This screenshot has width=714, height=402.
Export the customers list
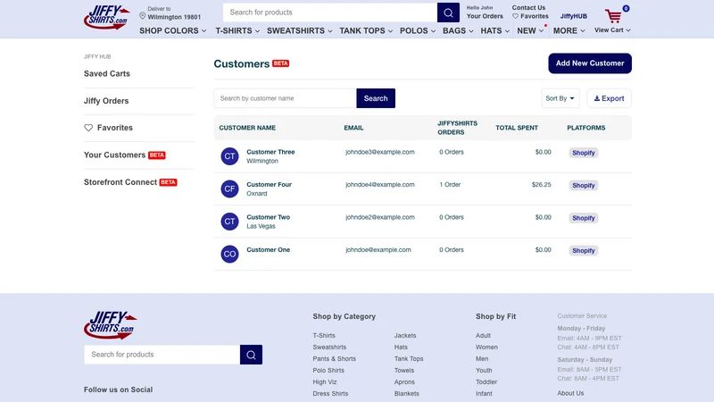coord(609,98)
